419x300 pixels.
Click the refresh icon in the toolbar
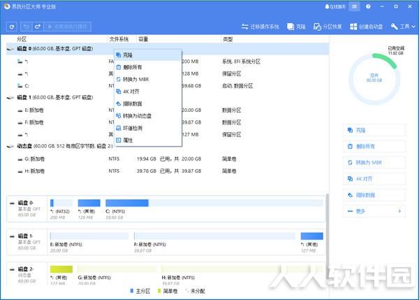12,27
